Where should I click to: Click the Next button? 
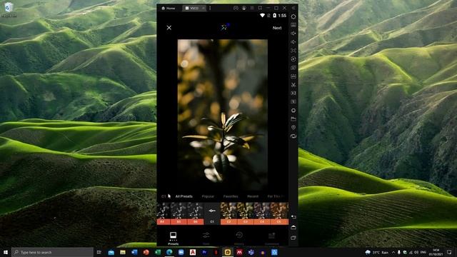(277, 28)
